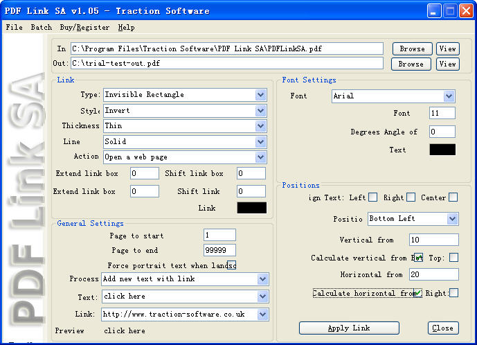Click the Page to start input field
The image size is (477, 345).
tap(219, 236)
